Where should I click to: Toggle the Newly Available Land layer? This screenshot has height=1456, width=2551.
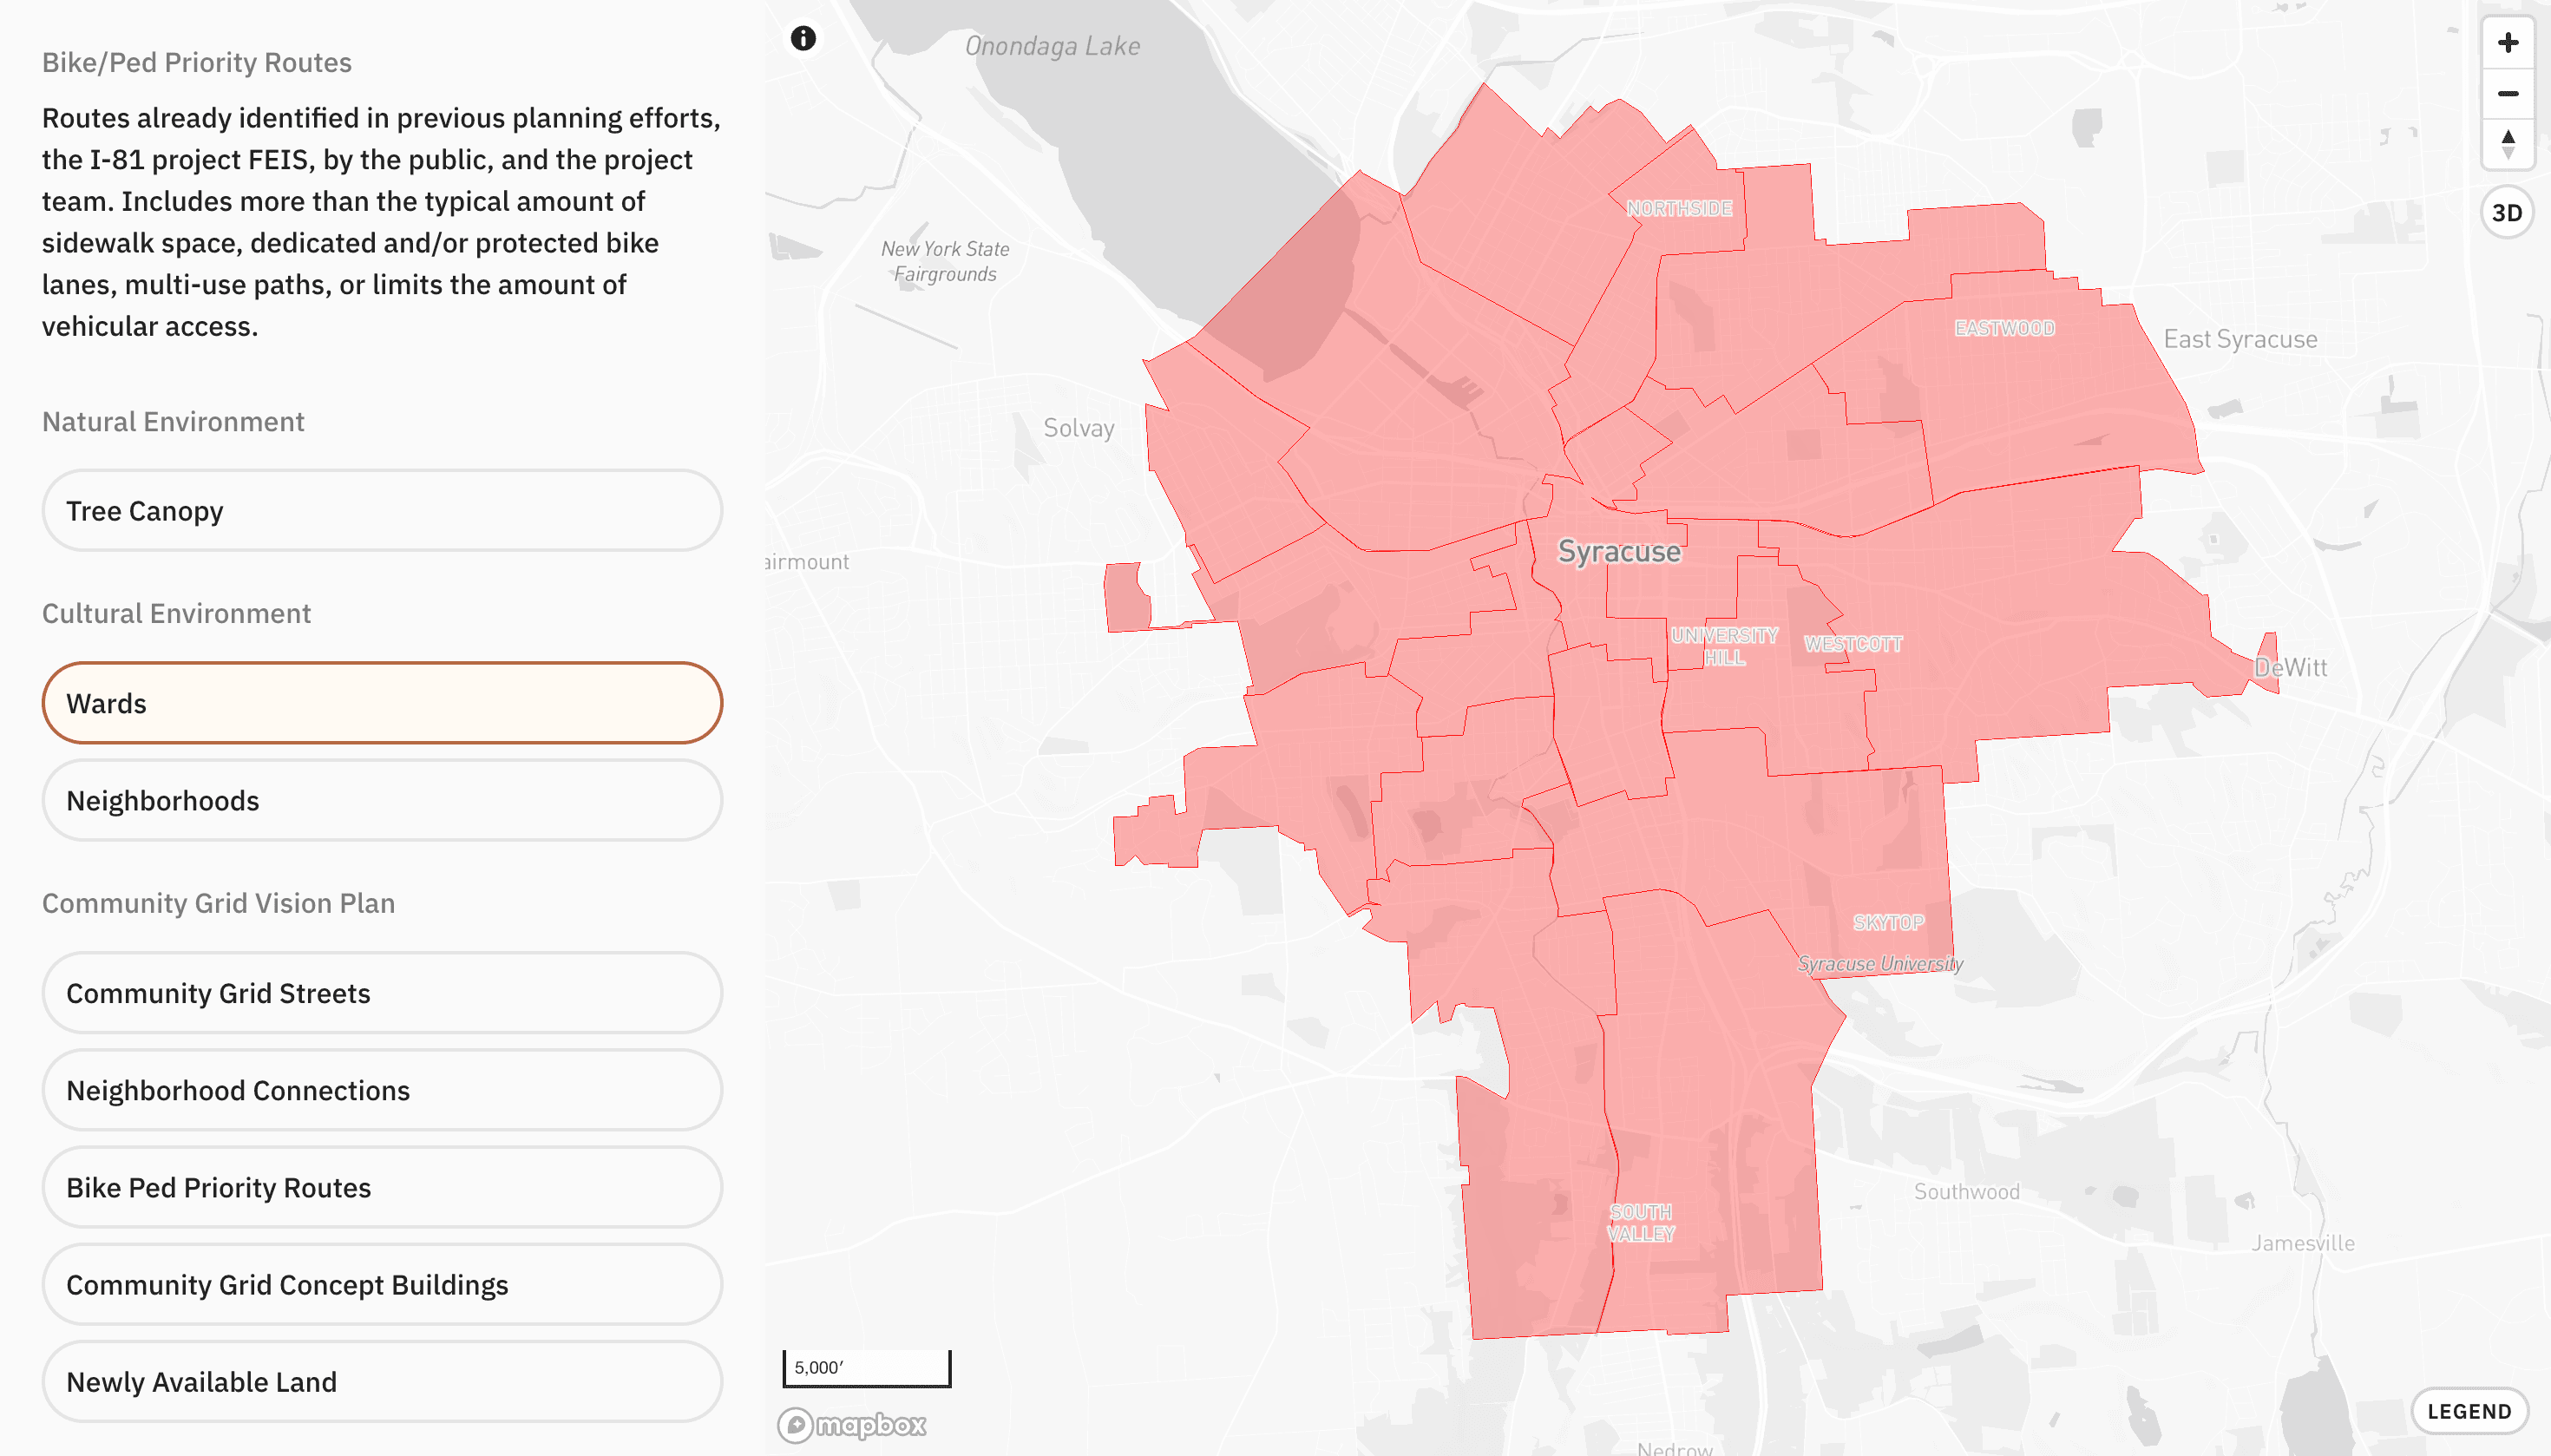coord(382,1381)
